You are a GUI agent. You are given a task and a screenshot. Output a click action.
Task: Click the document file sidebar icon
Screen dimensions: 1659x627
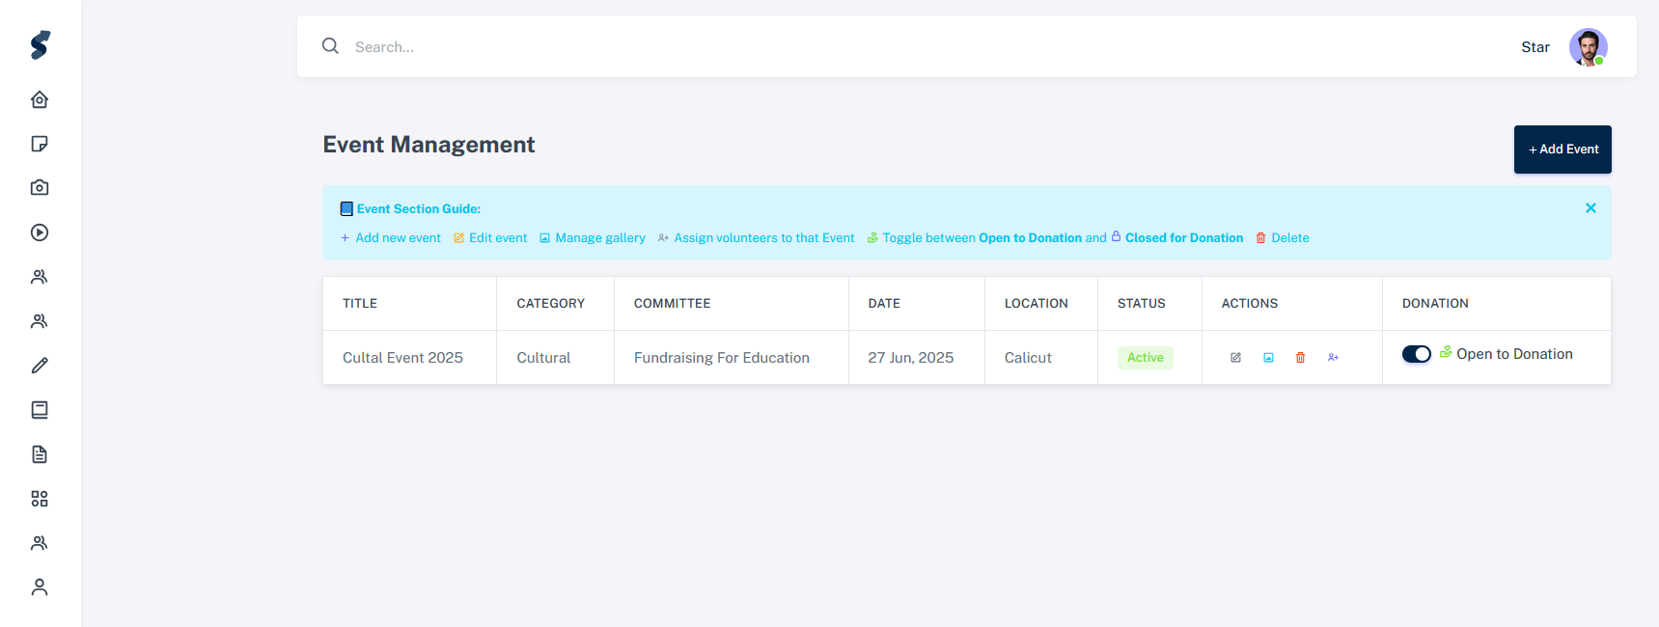click(x=40, y=454)
